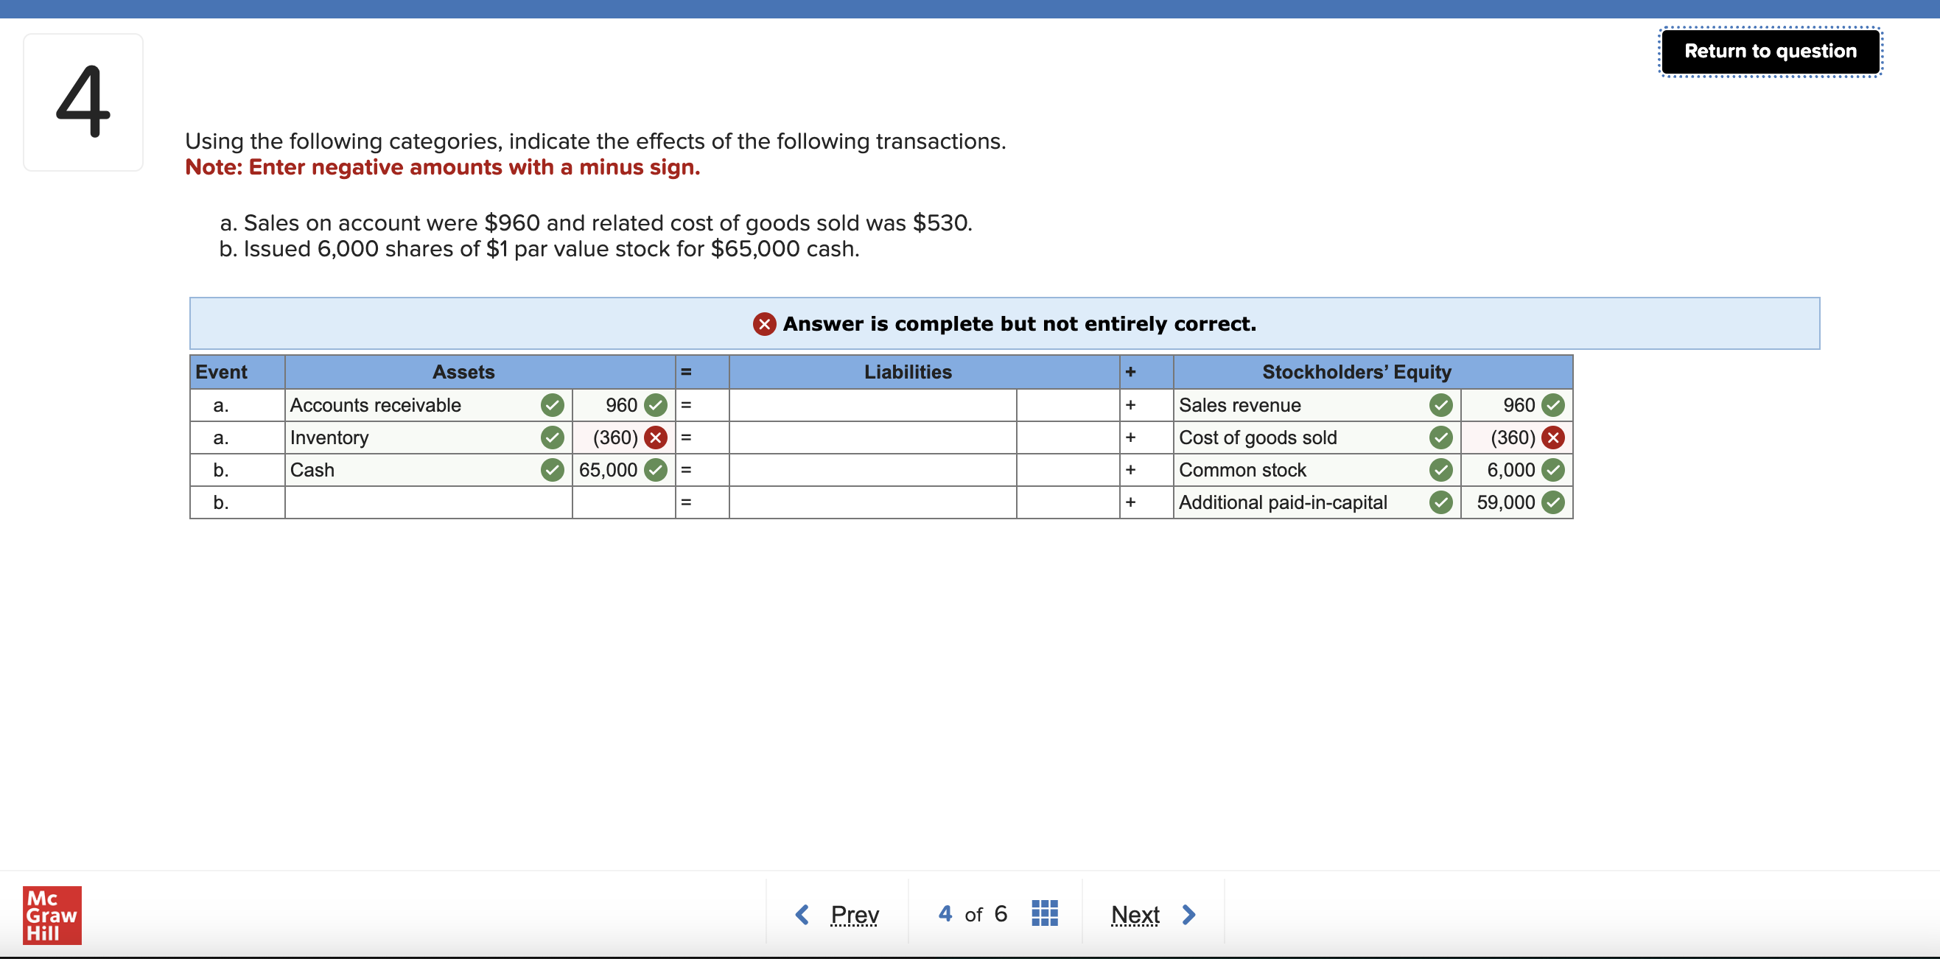This screenshot has width=1940, height=959.
Task: Click the 65,000 Cash amount field
Action: coord(609,470)
